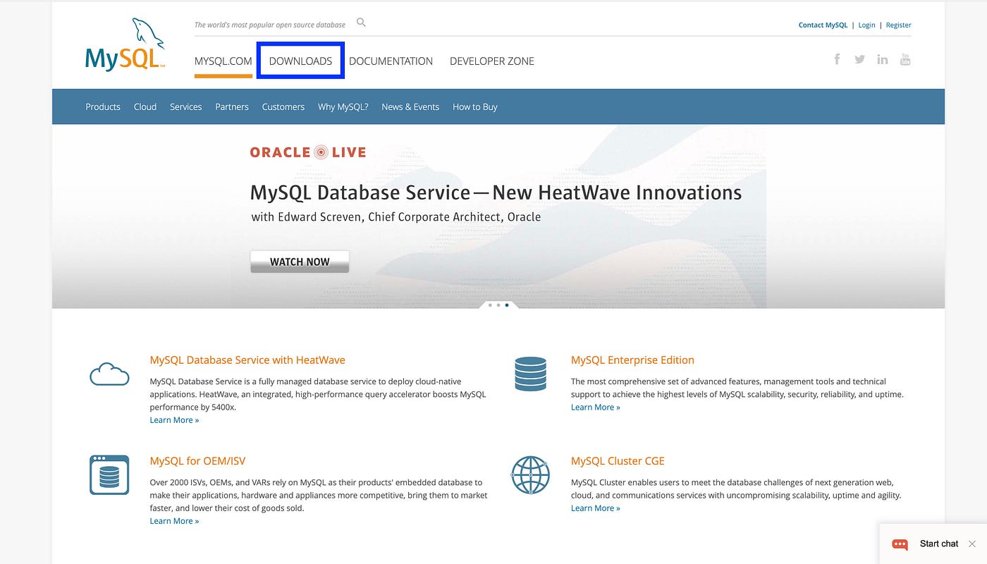This screenshot has width=987, height=564.
Task: Open the Customers menu
Action: click(283, 107)
